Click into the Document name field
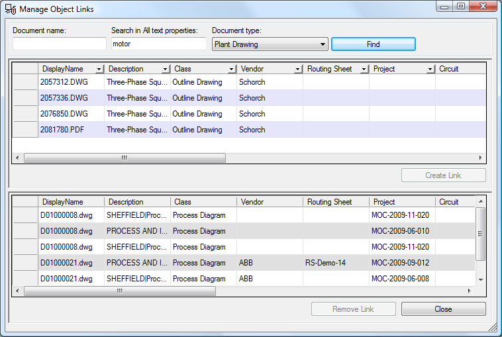This screenshot has width=502, height=337. 59,44
